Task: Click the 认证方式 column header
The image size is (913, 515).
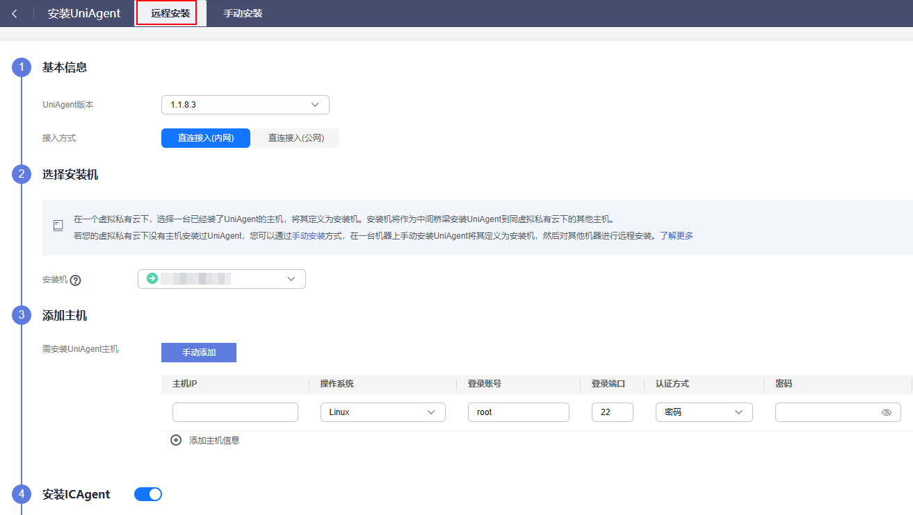Action: pyautogui.click(x=672, y=384)
